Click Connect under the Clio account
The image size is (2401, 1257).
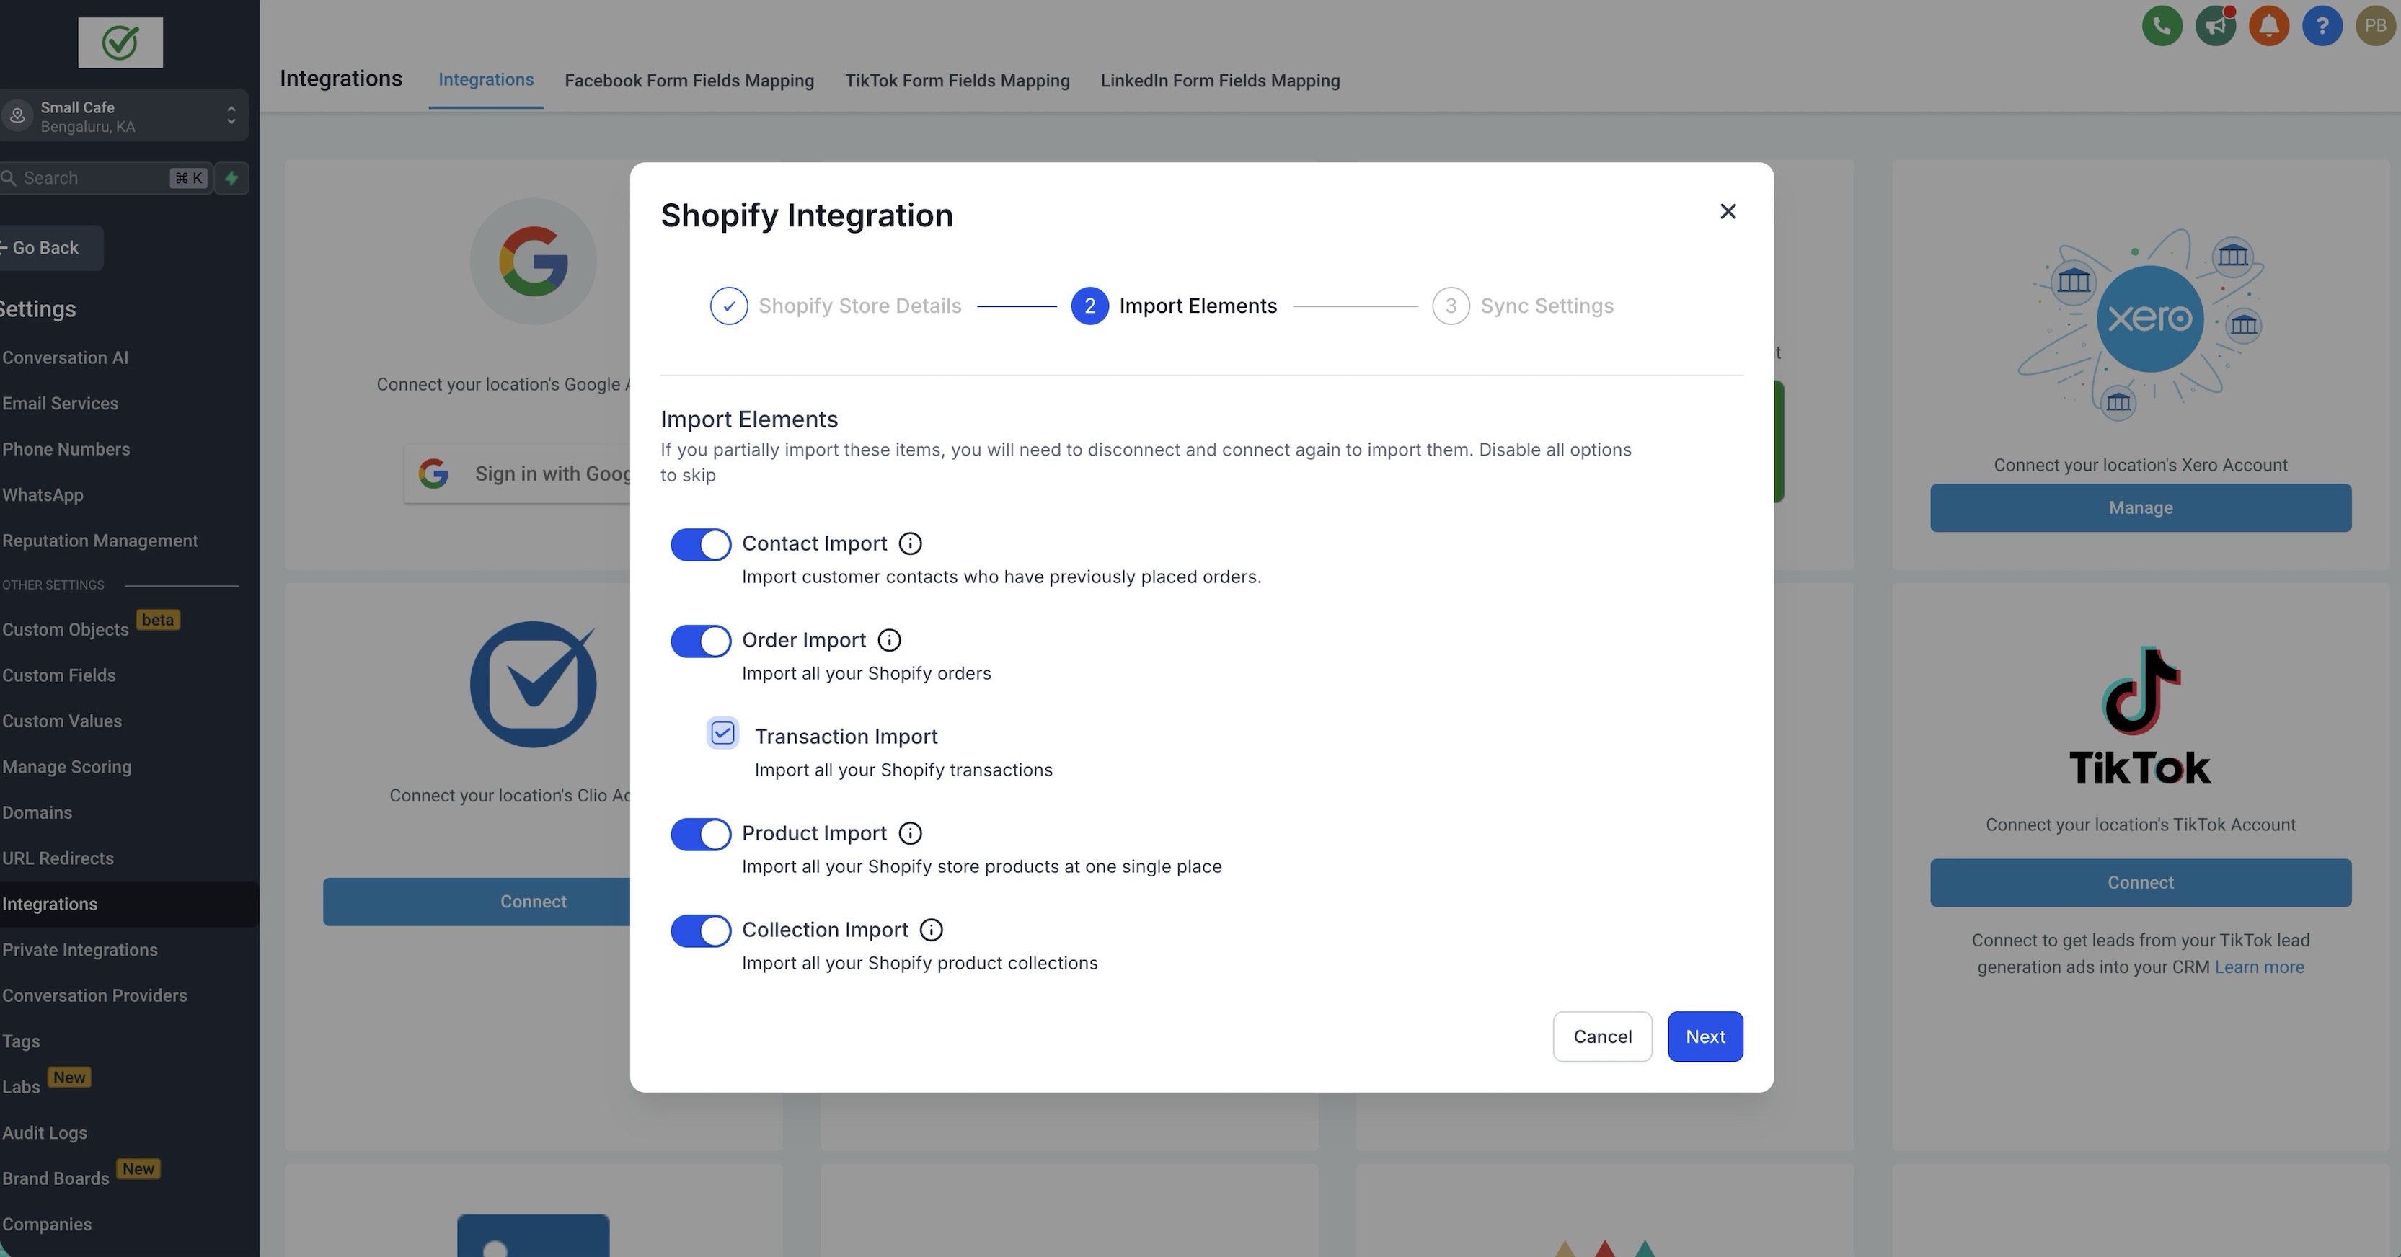[x=477, y=901]
